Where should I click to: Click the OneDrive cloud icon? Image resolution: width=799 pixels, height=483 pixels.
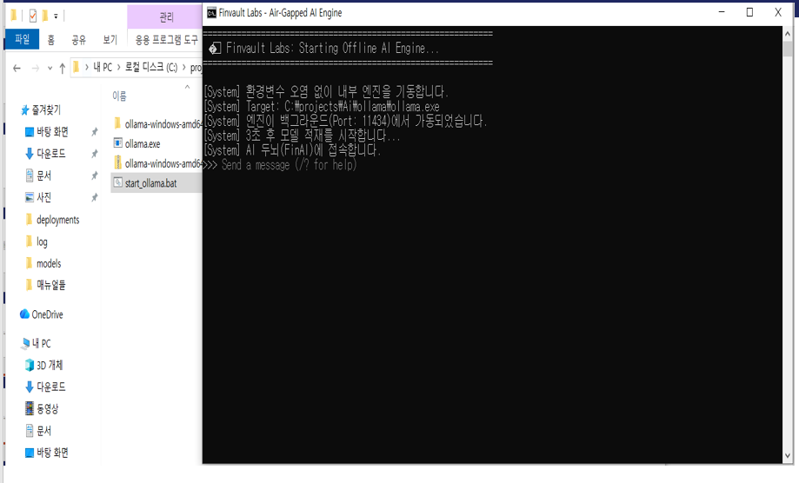[24, 314]
